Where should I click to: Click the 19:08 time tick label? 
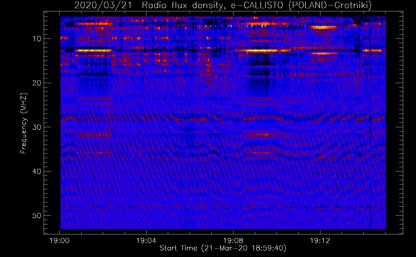[x=233, y=241]
